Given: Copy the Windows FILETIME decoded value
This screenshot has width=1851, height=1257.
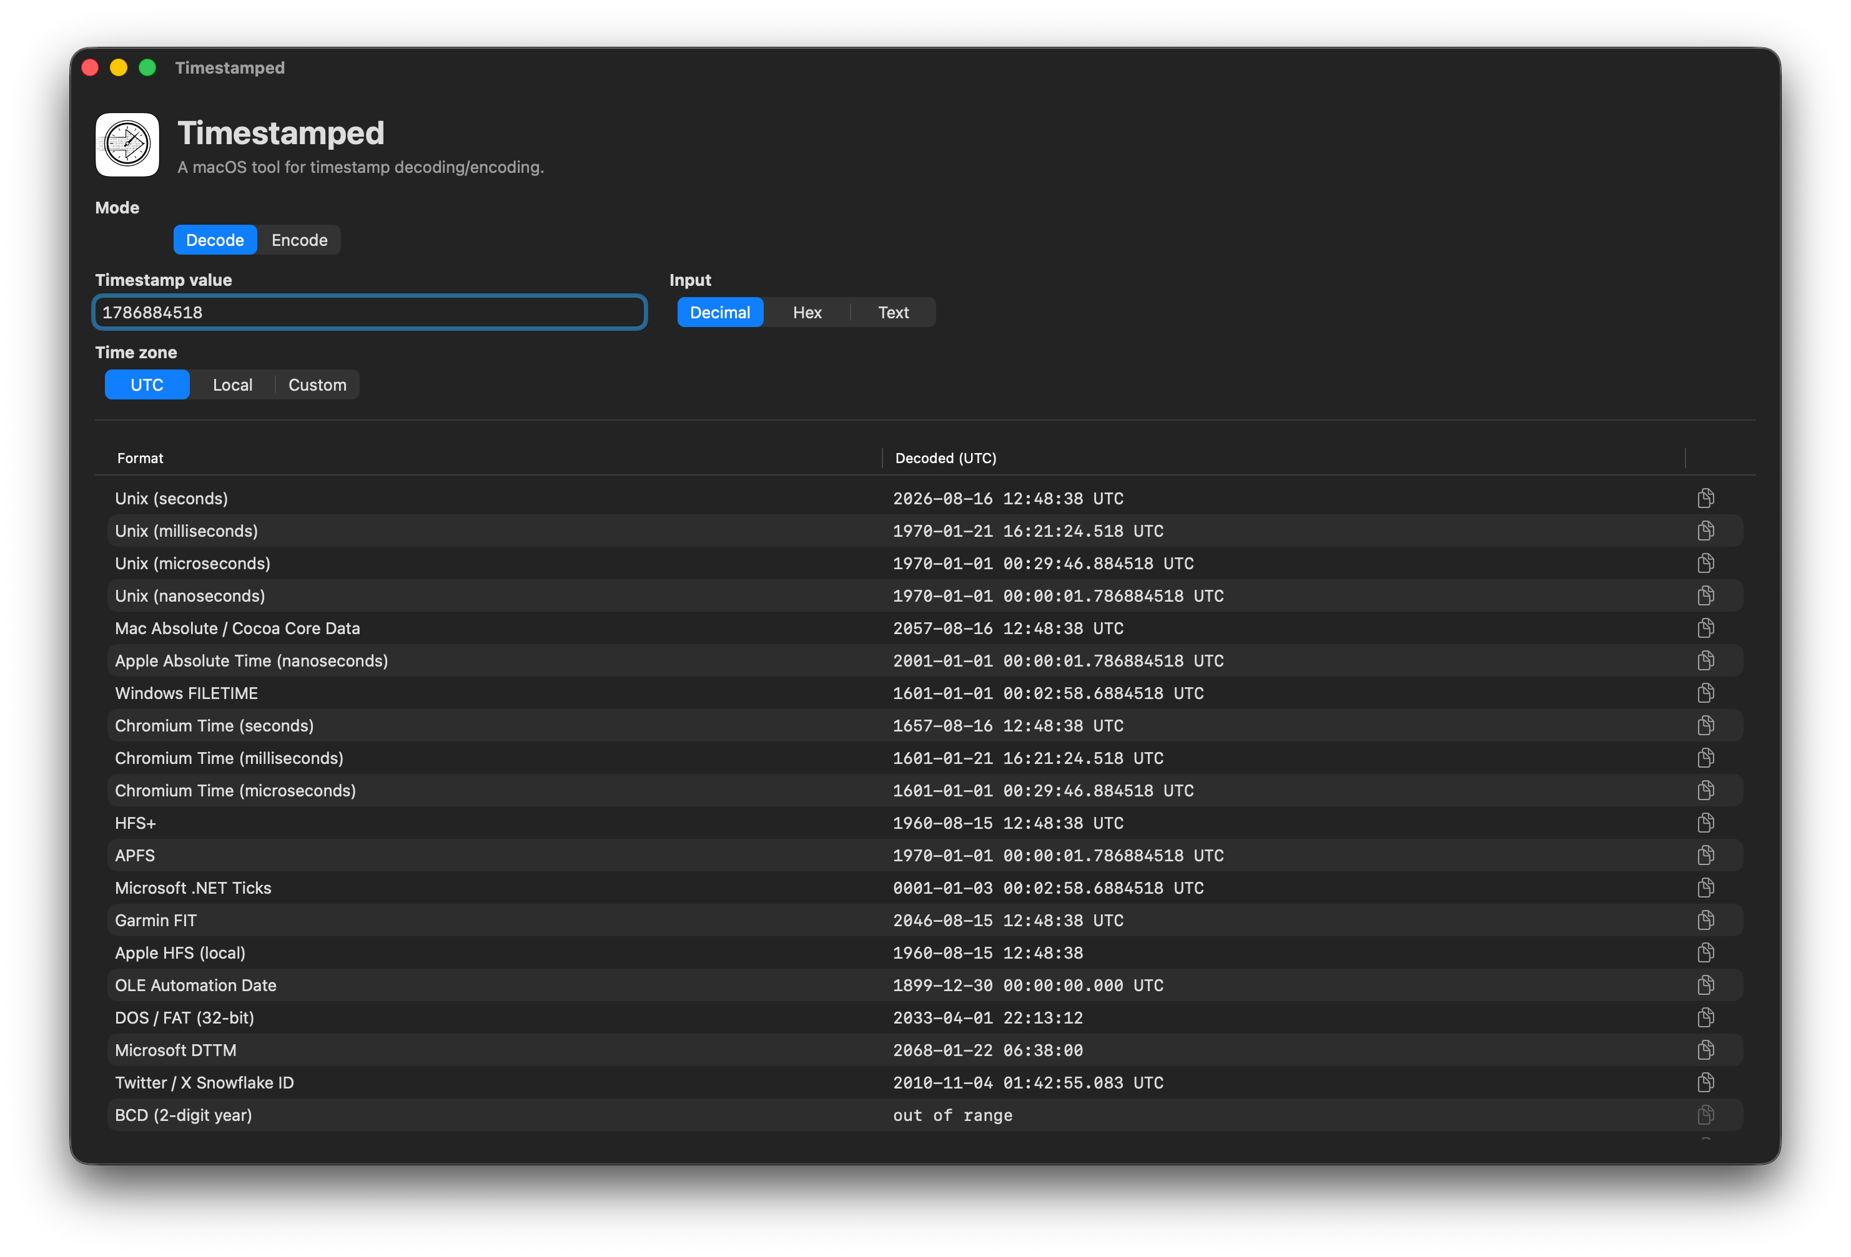Looking at the screenshot, I should pos(1705,693).
